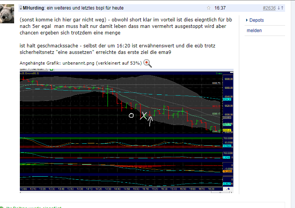Image resolution: width=295 pixels, height=208 pixels.
Task: Report the post via melden
Action: pos(254,31)
